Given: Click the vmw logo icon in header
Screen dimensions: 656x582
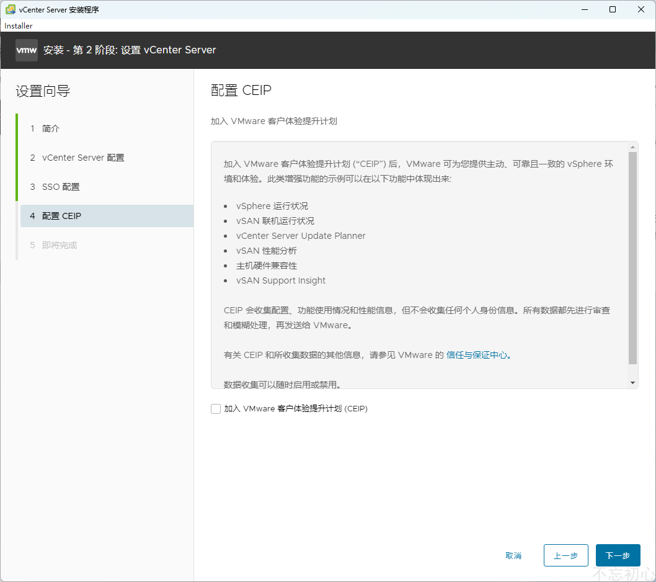Looking at the screenshot, I should click(27, 50).
